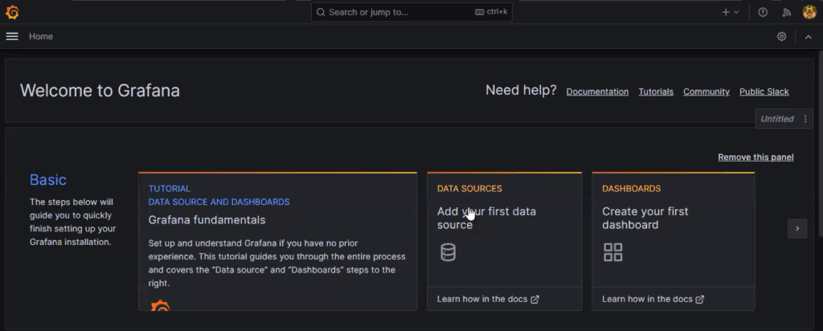Open the plus add-new dropdown
This screenshot has height=331, width=823.
pyautogui.click(x=730, y=12)
